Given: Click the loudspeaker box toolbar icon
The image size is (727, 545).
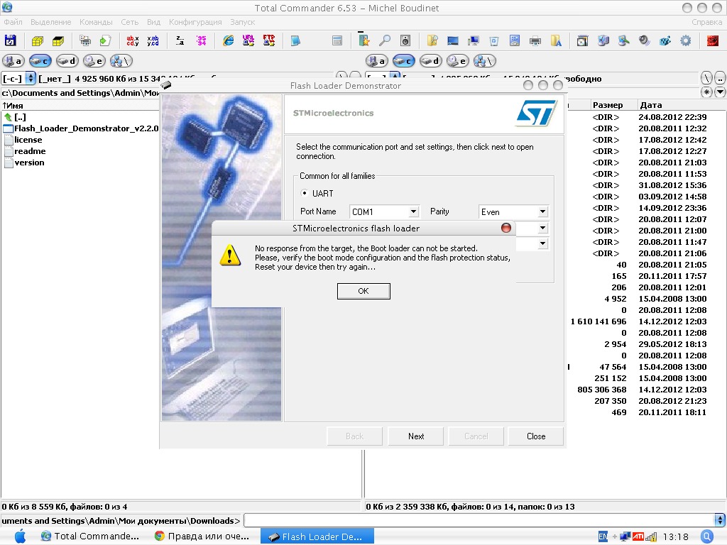Looking at the screenshot, I should tap(405, 40).
